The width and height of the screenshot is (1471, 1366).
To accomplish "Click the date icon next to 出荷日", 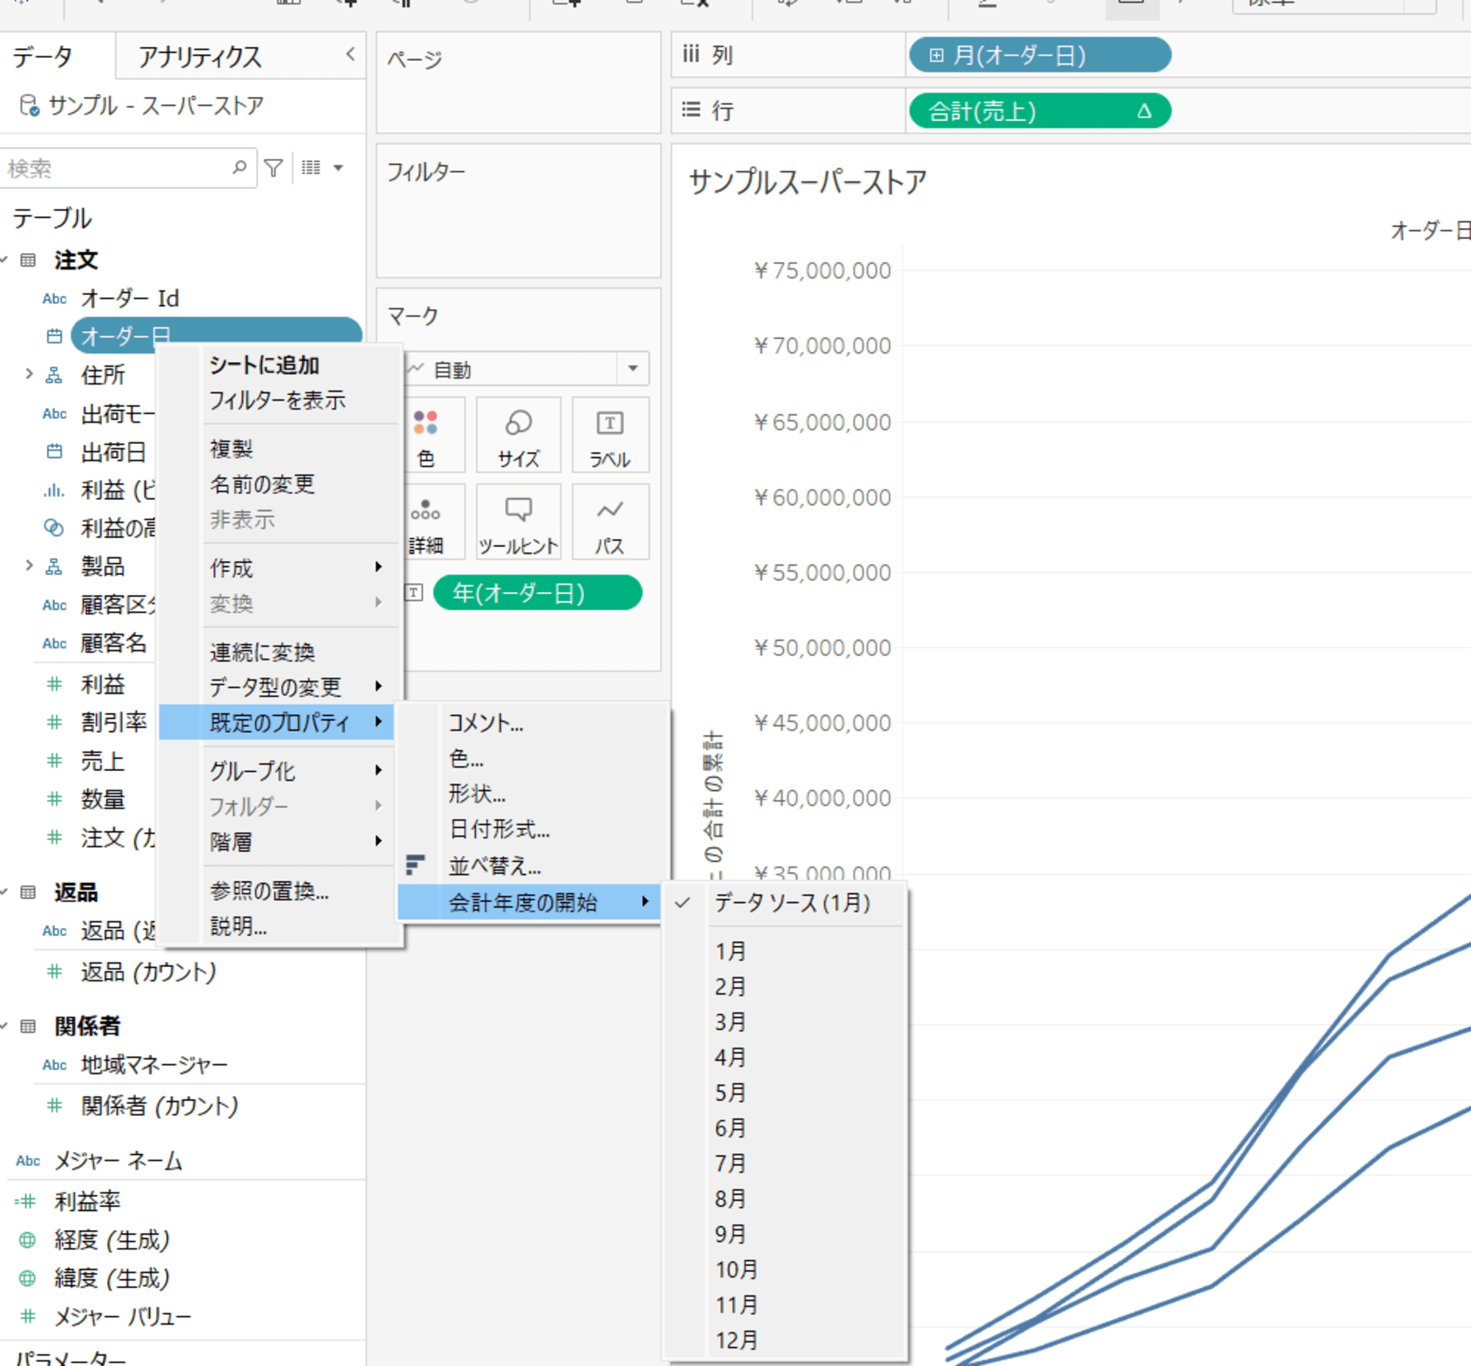I will [x=54, y=451].
